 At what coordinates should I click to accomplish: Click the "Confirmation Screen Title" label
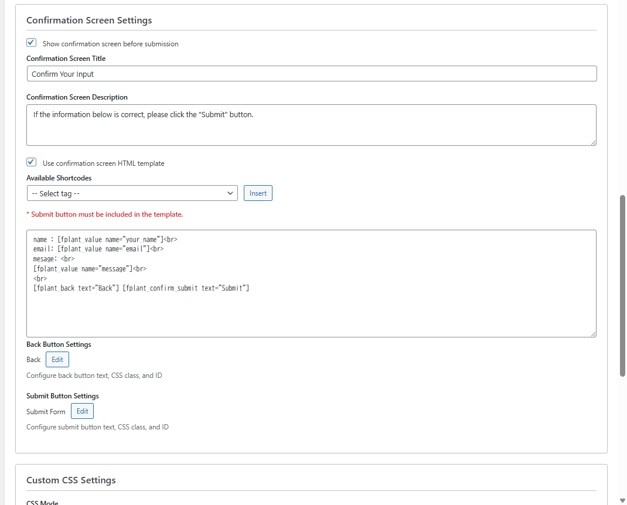66,59
